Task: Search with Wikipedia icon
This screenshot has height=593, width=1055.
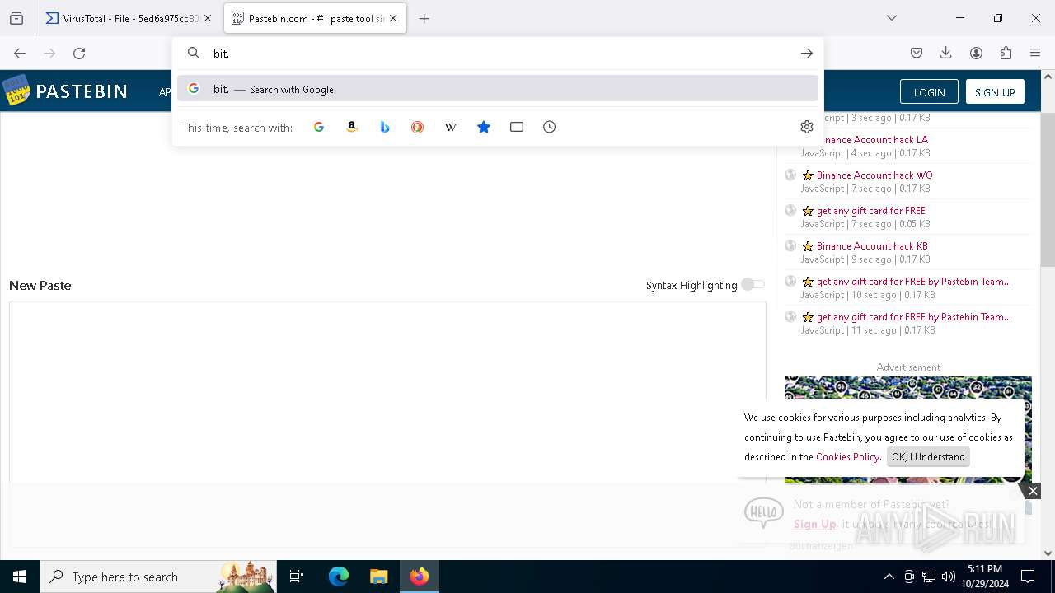Action: pos(451,127)
